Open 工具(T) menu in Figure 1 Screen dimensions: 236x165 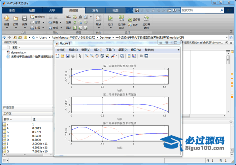[110, 50]
